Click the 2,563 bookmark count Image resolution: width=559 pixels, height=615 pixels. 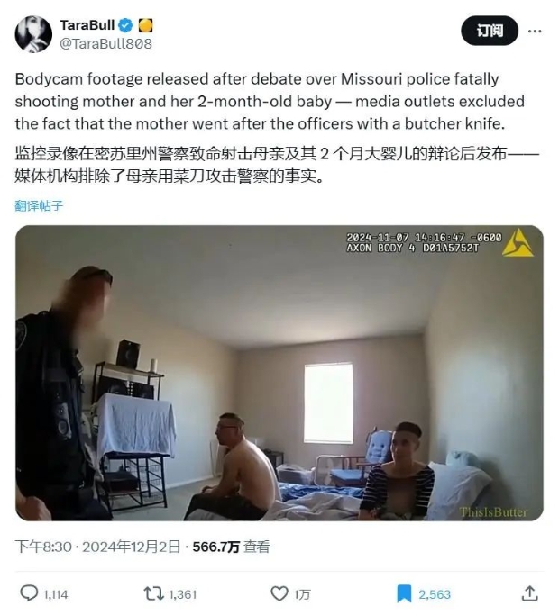pos(435,594)
